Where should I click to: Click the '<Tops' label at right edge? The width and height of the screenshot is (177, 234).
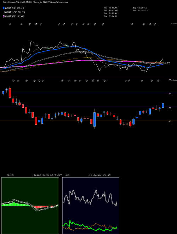(174, 24)
